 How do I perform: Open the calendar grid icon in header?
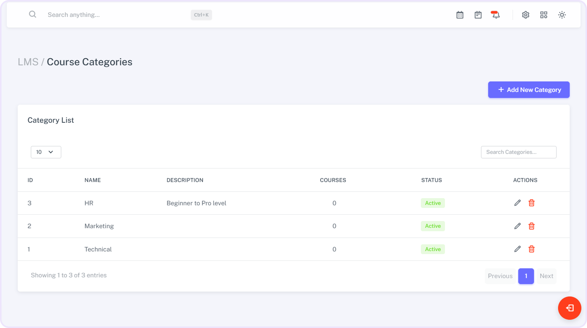(460, 15)
